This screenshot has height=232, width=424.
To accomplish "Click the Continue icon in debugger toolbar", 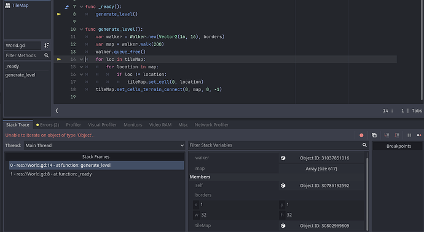I will click(x=419, y=135).
